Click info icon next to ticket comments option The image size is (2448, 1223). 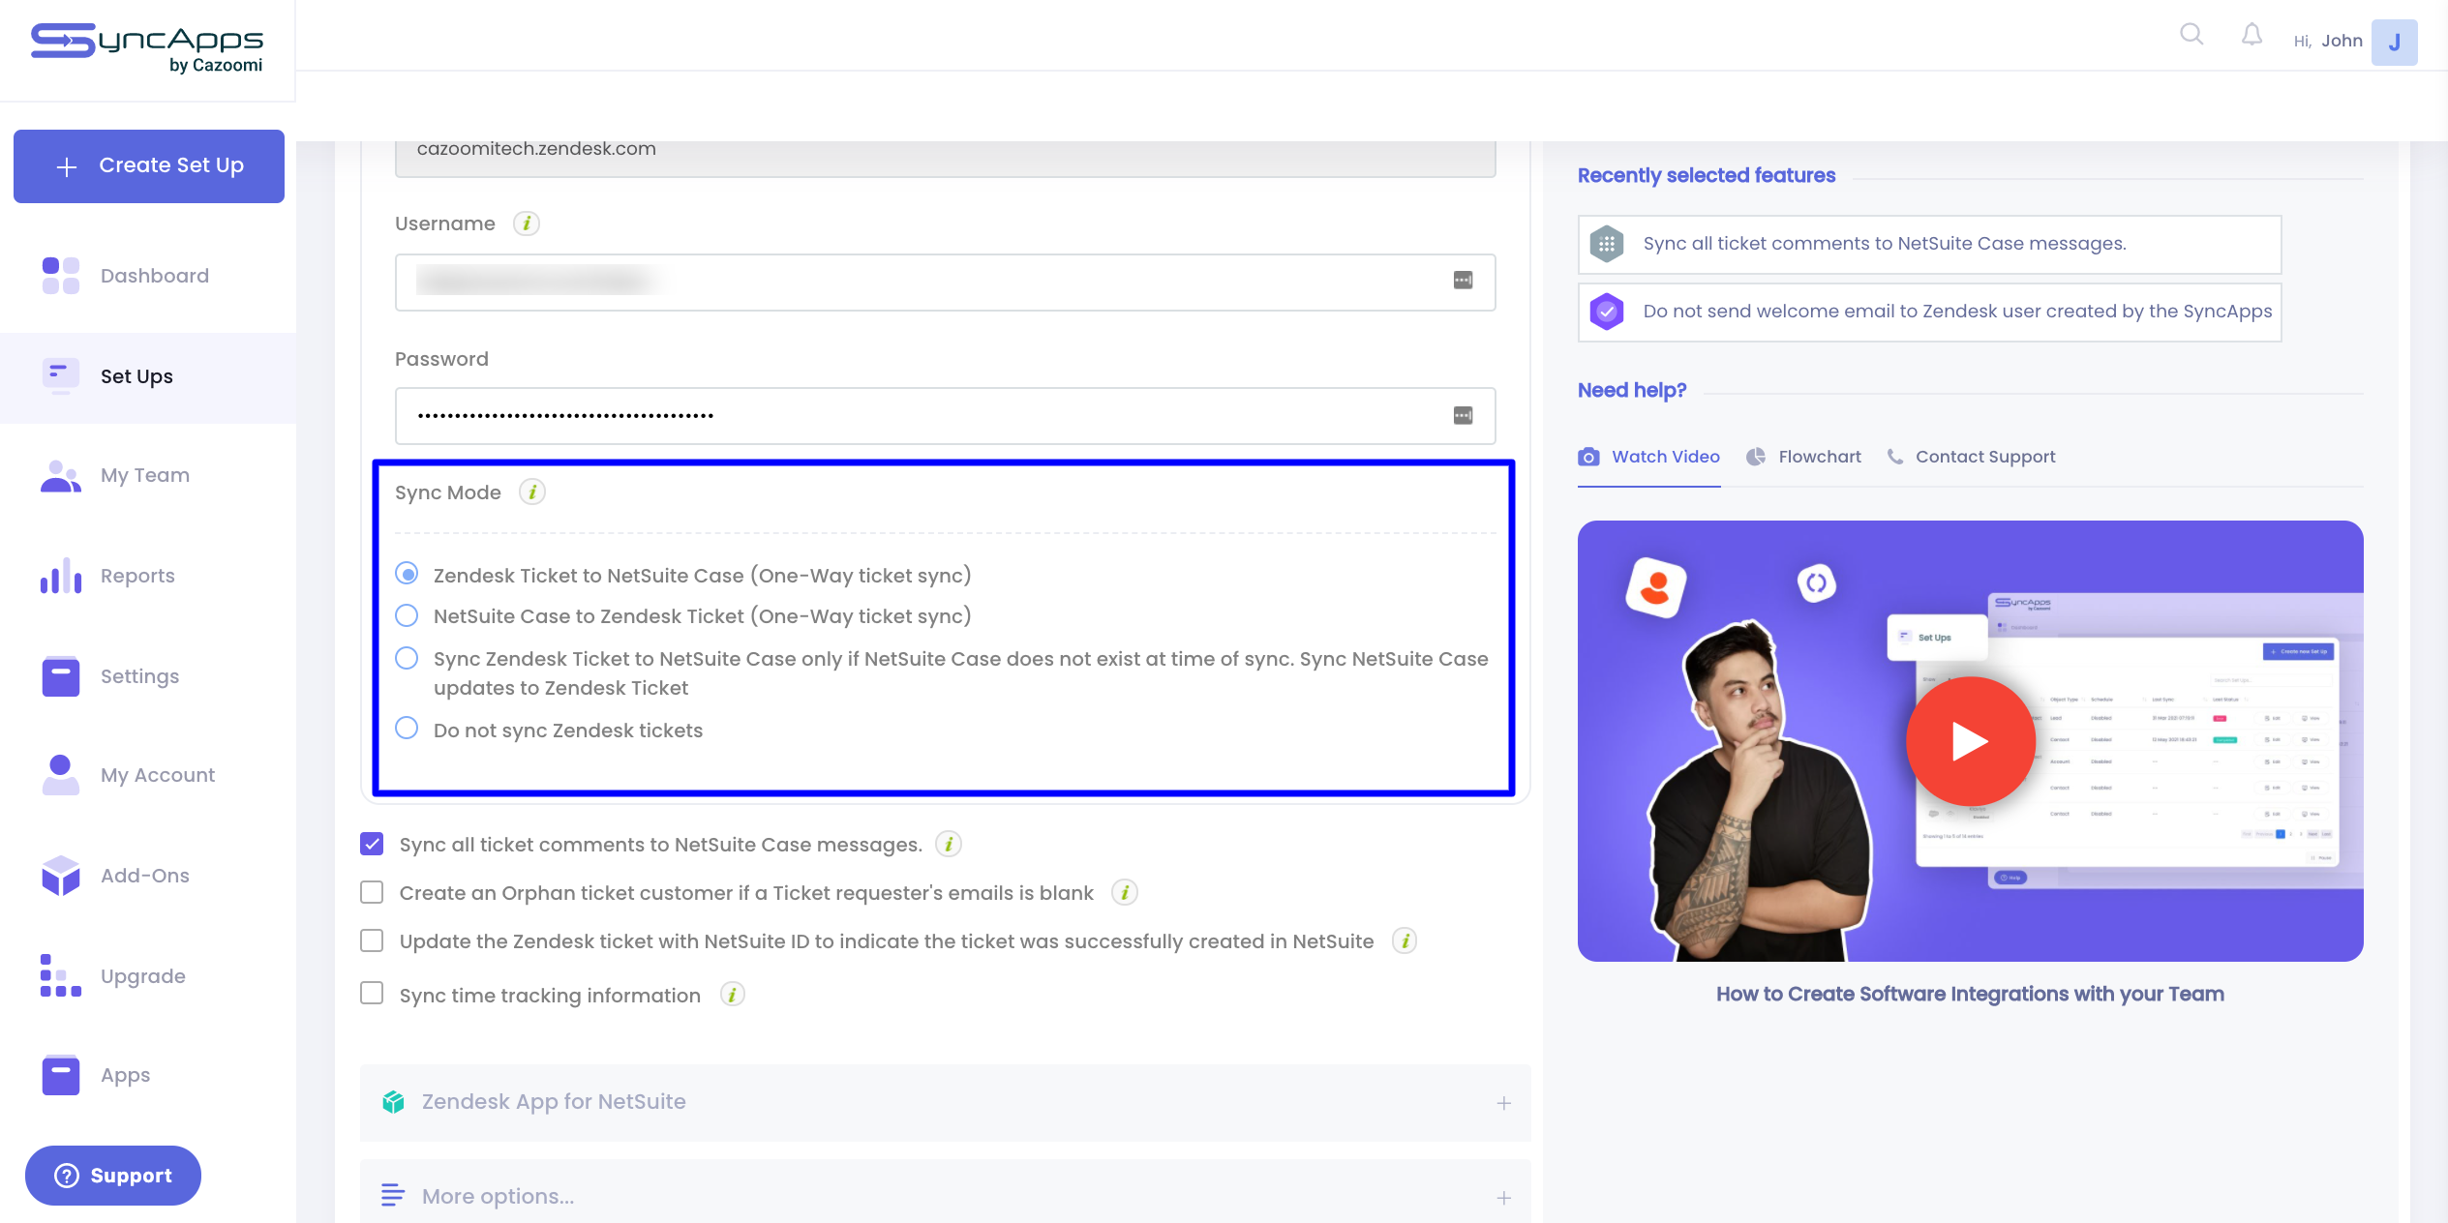click(x=949, y=845)
